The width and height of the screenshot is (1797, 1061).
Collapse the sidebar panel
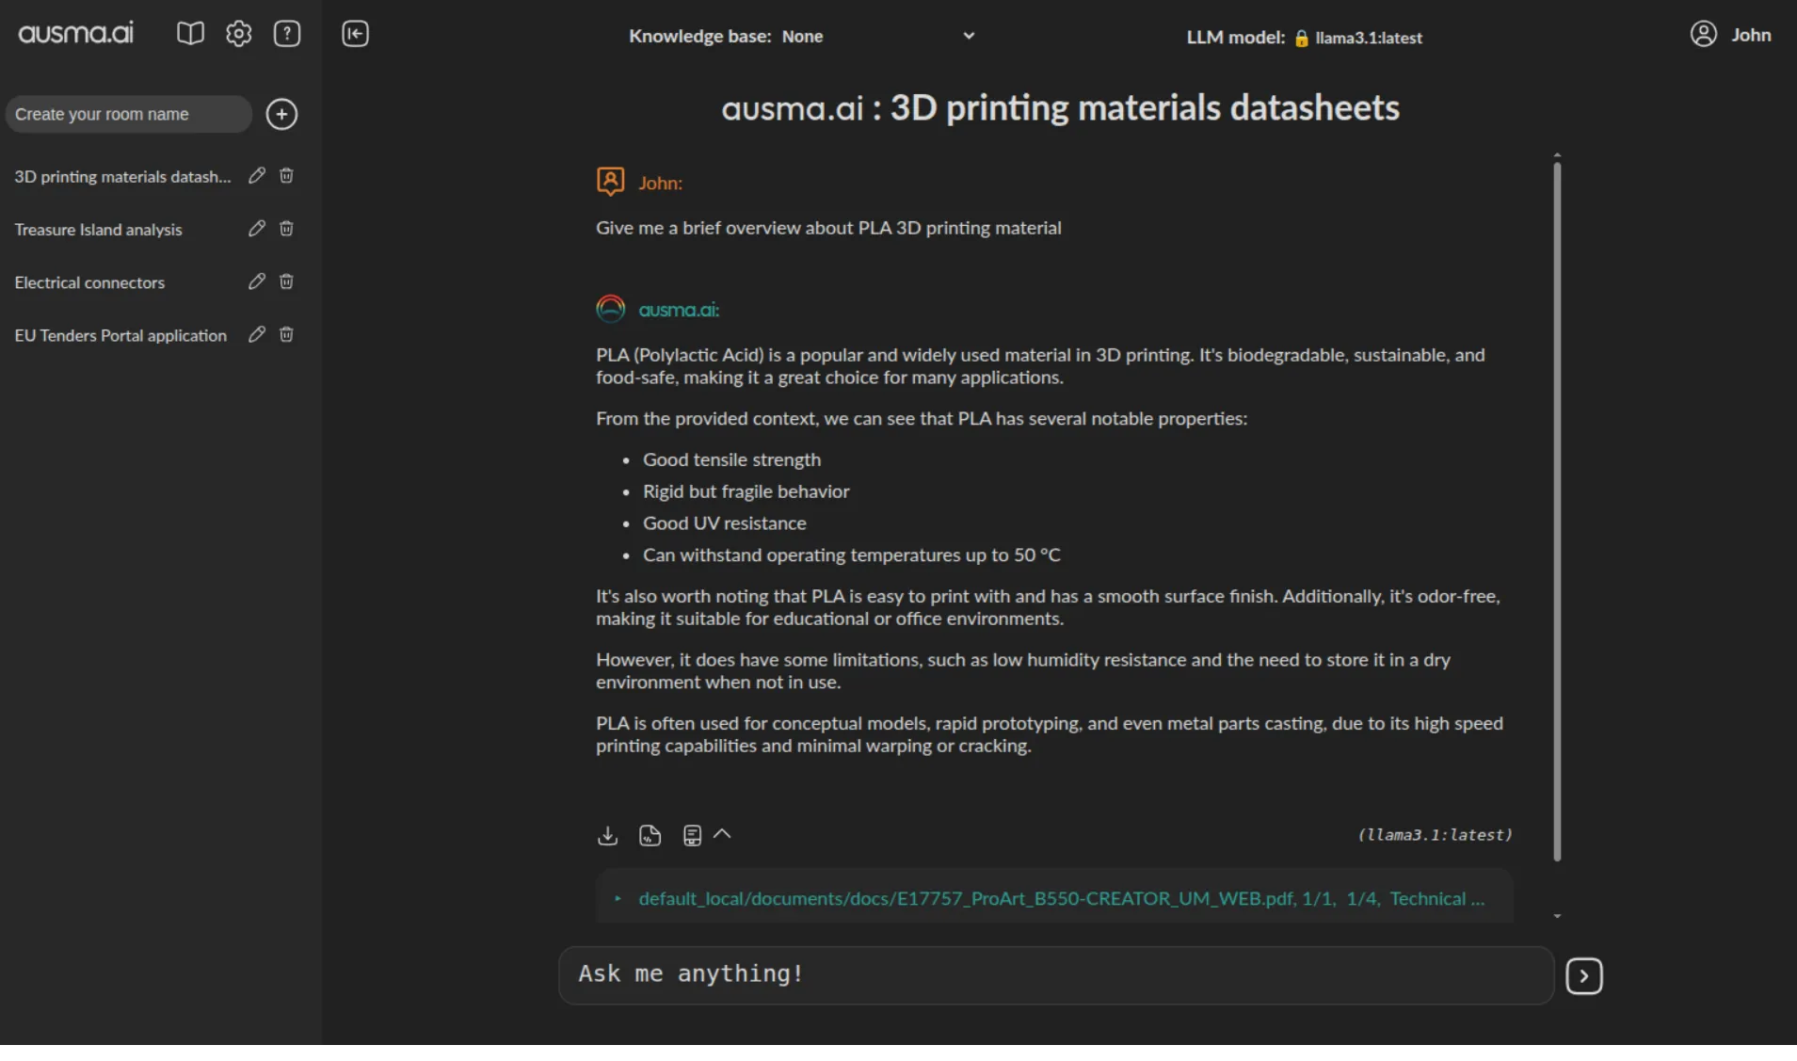click(355, 34)
